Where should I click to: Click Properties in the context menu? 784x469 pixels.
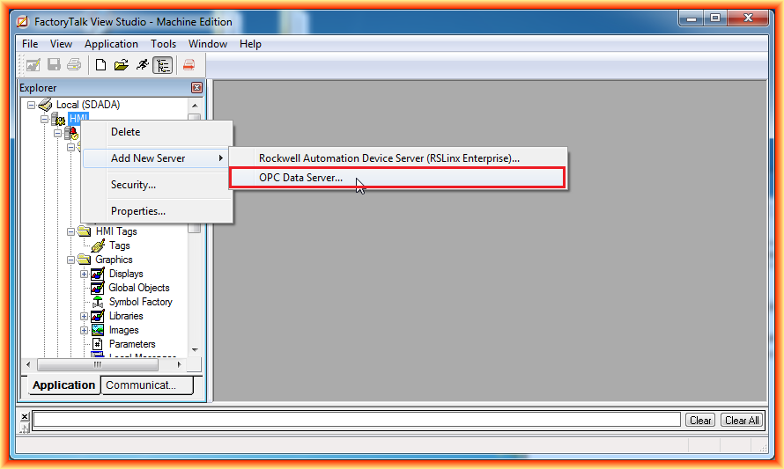(137, 211)
